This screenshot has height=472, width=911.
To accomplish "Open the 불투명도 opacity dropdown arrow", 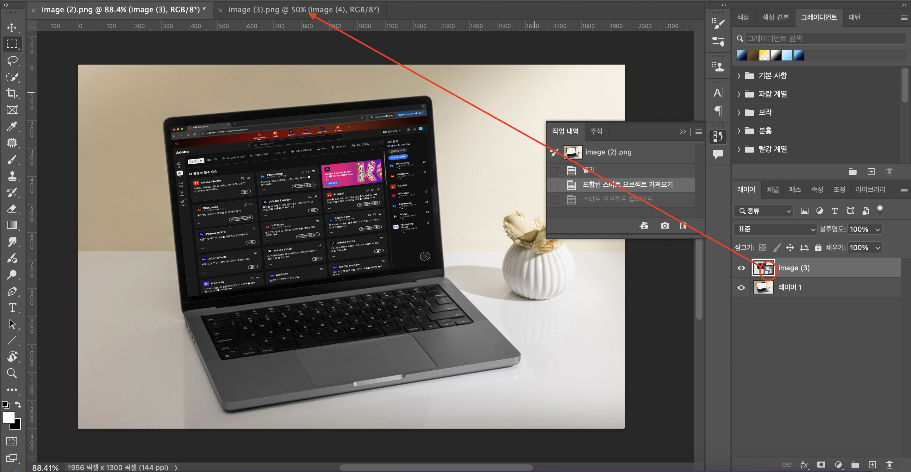I will click(877, 229).
